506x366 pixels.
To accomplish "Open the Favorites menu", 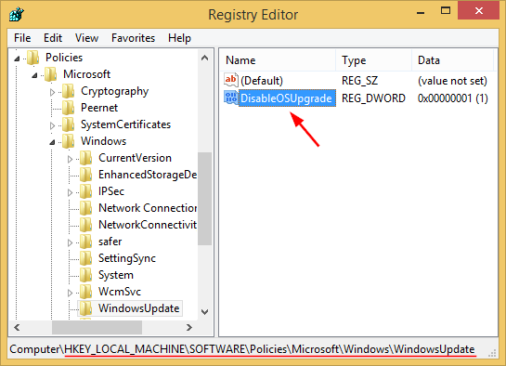I will click(x=133, y=38).
